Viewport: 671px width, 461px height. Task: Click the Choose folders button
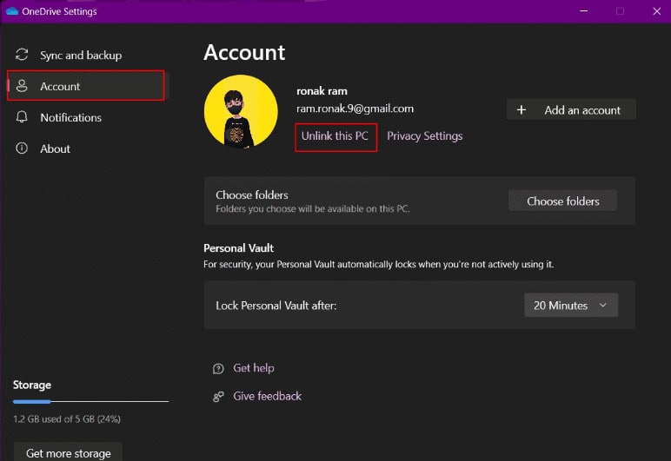pyautogui.click(x=562, y=201)
